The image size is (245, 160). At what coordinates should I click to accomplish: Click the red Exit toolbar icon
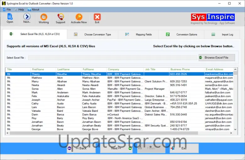pos(97,19)
